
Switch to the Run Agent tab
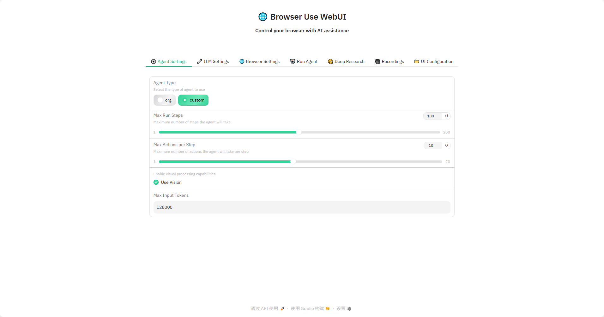[x=304, y=61]
